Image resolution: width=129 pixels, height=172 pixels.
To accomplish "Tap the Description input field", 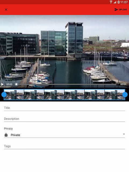I will (64, 119).
